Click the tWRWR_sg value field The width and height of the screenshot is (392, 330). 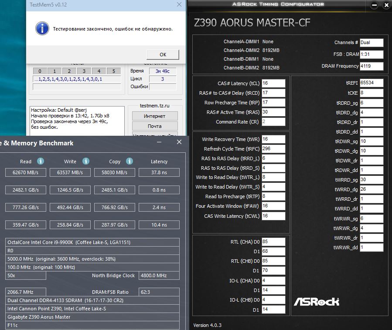[372, 219]
